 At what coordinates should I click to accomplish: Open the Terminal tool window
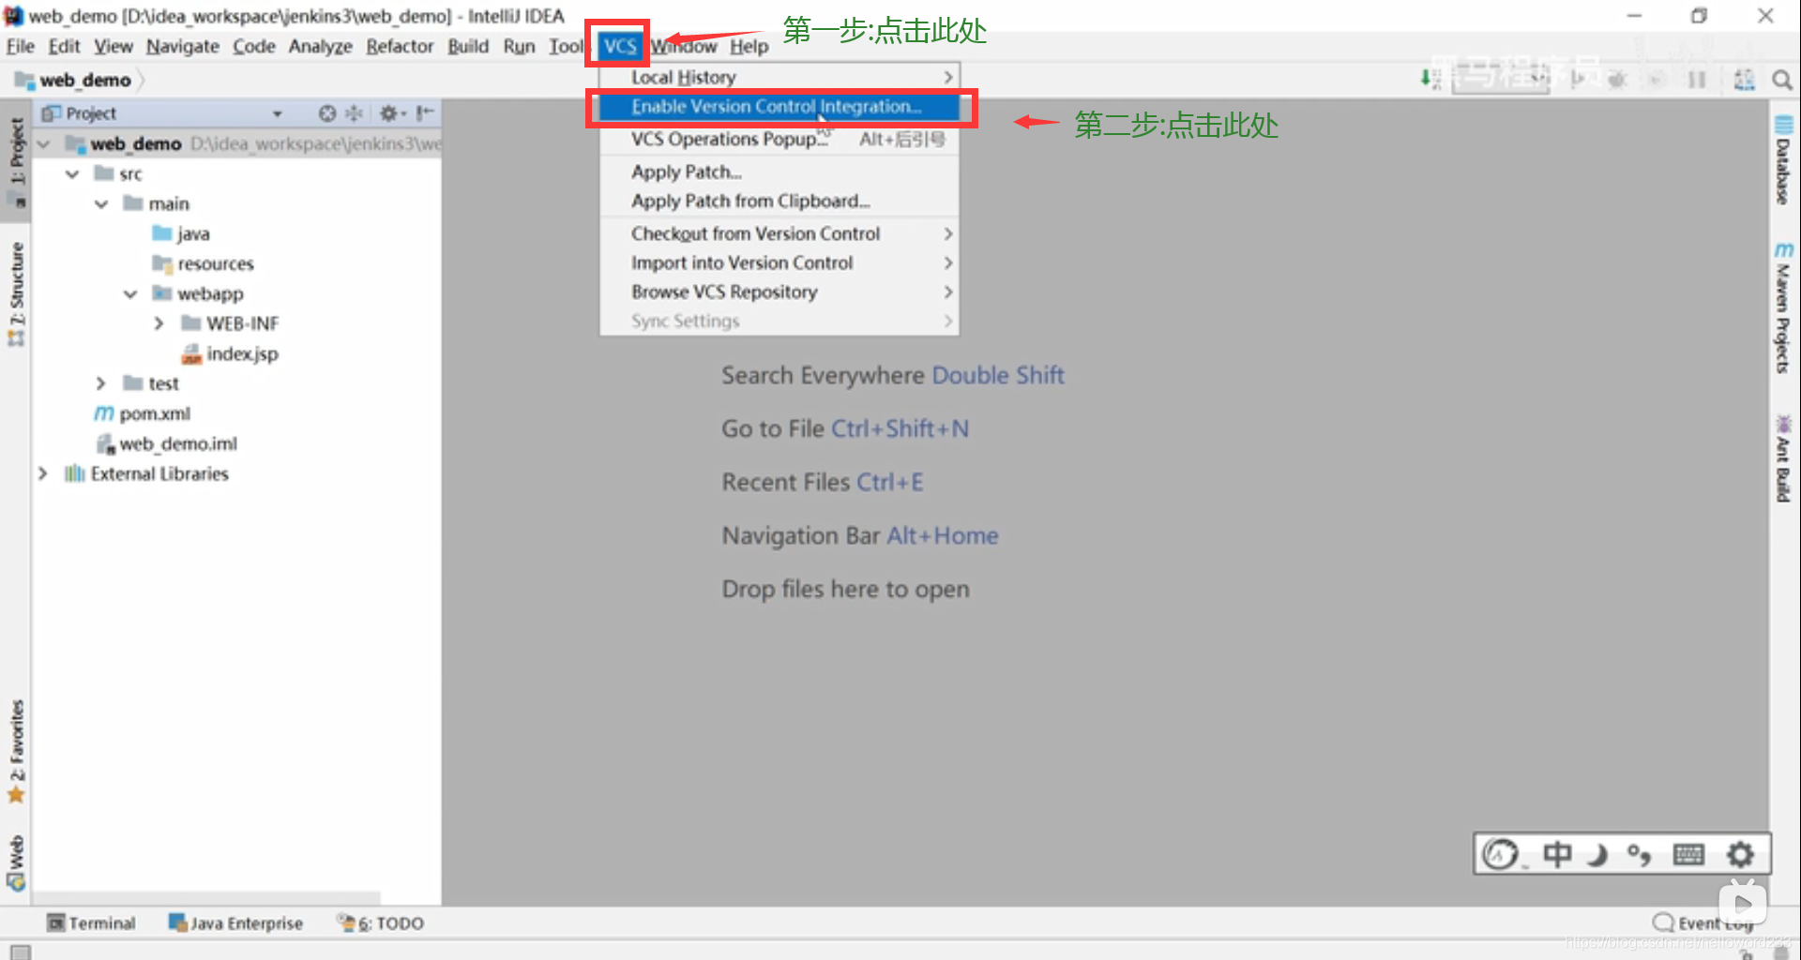(x=92, y=923)
